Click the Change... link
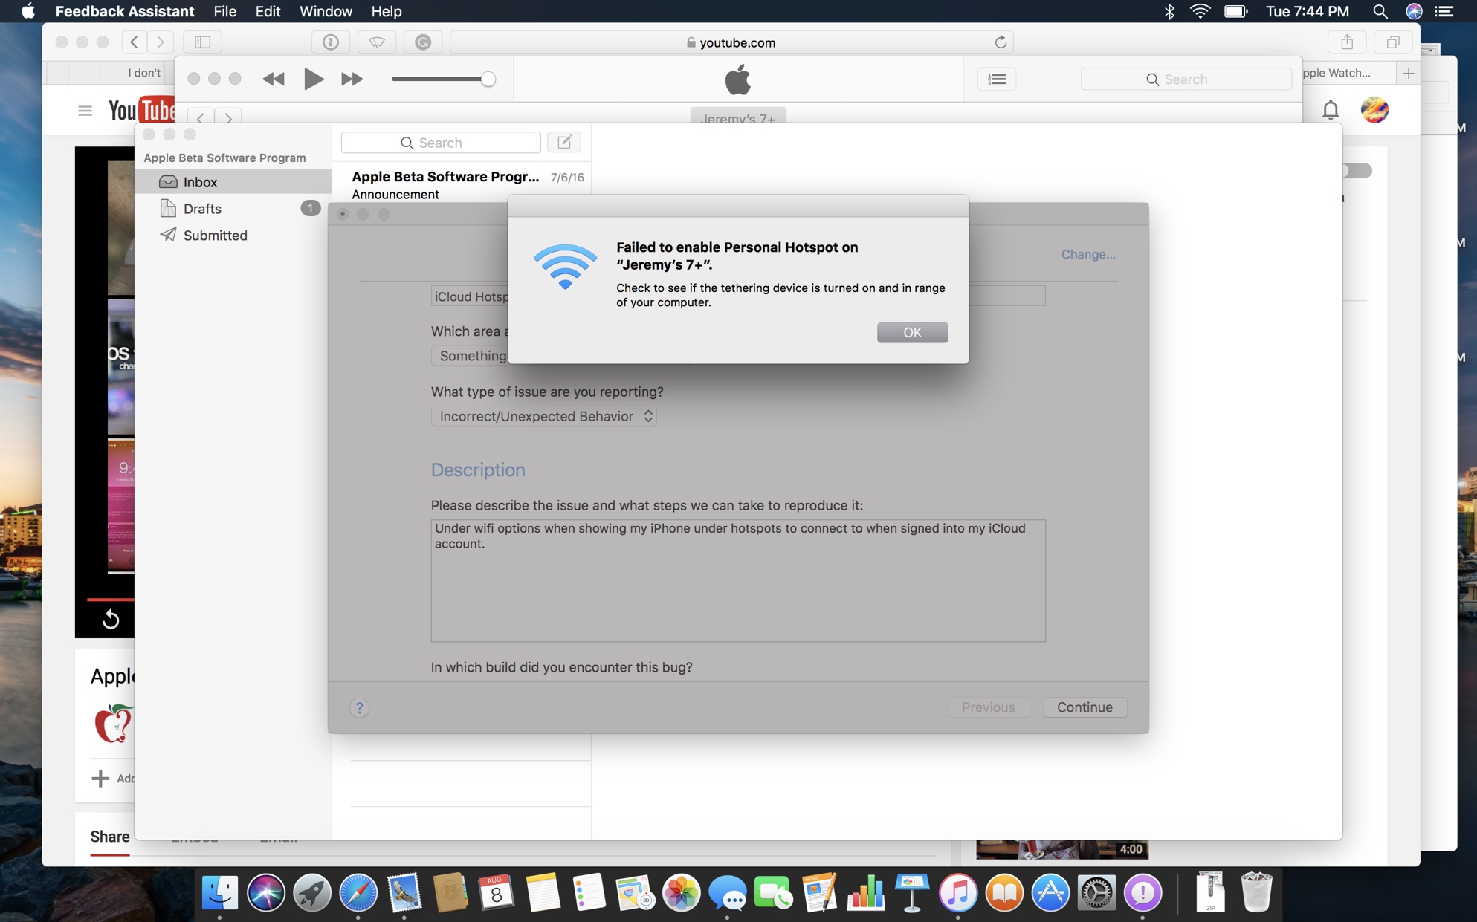Screen dimensions: 1477x922 (1087, 254)
